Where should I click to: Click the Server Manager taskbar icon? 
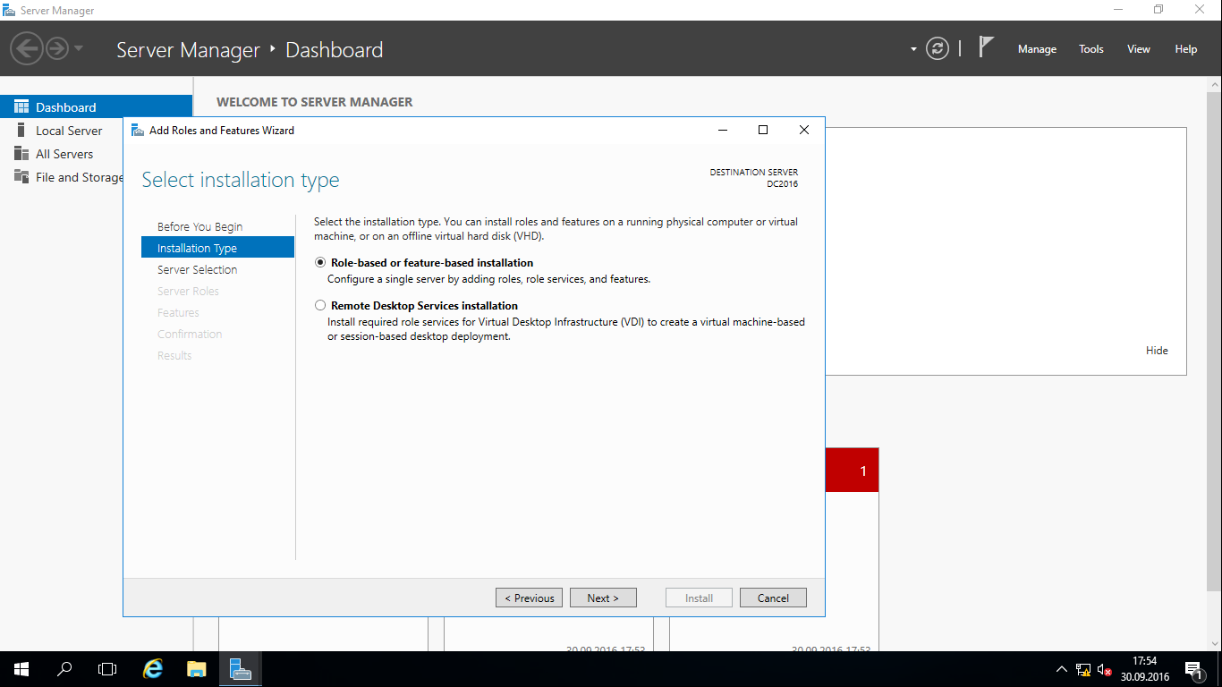[x=240, y=669]
